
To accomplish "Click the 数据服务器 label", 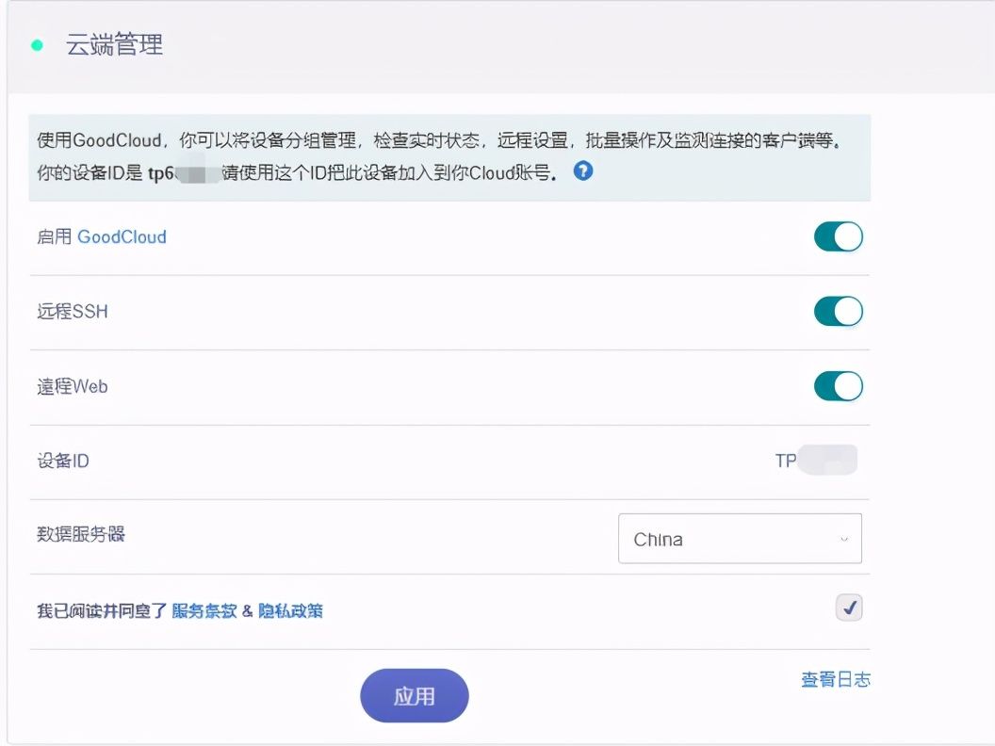I will (81, 534).
